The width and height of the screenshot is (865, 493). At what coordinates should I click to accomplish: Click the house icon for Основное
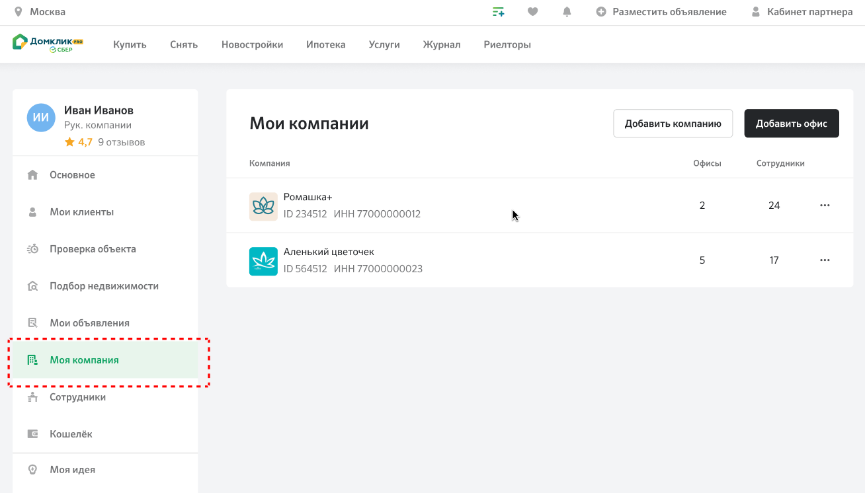pos(32,175)
